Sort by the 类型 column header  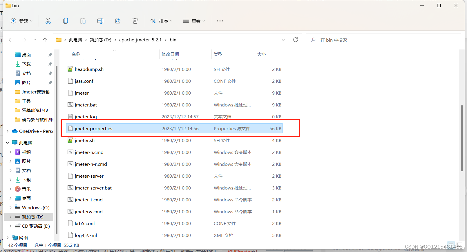[218, 54]
